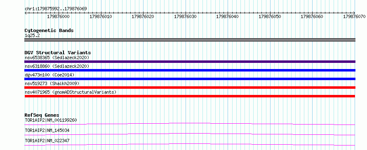This screenshot has height=150, width=367.
Task: Click the 1q25.2 band label
Action: [32, 35]
